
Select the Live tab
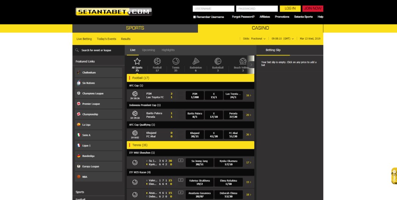tap(133, 50)
